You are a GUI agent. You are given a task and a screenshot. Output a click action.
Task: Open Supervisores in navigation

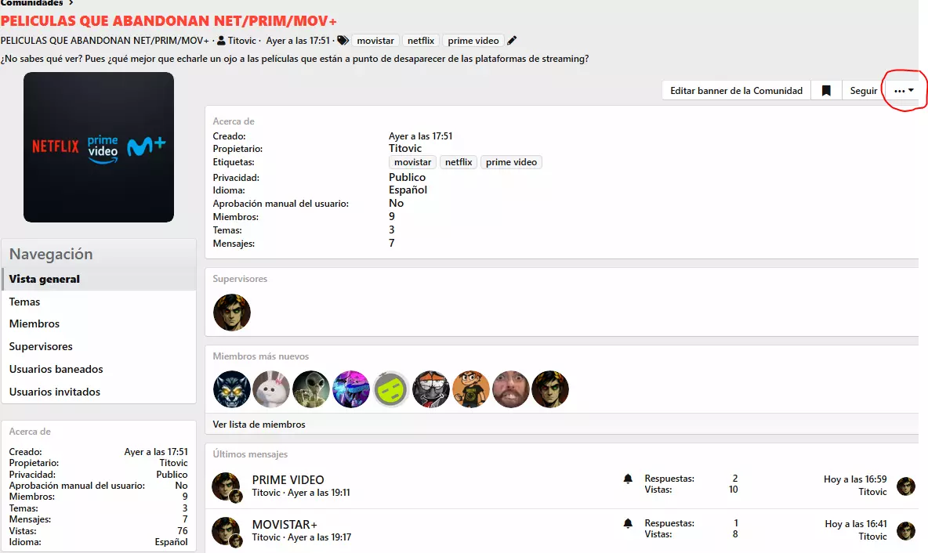point(99,346)
